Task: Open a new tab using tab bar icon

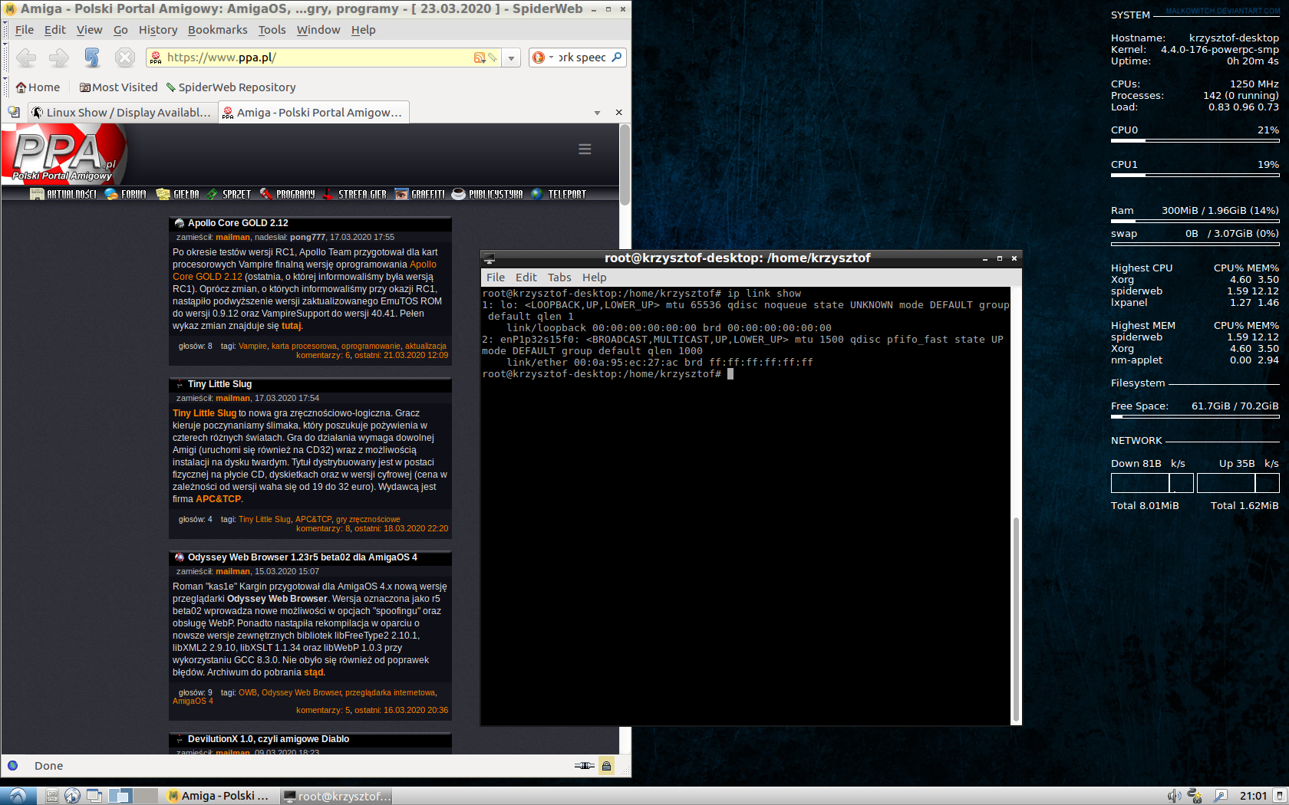Action: coord(13,112)
